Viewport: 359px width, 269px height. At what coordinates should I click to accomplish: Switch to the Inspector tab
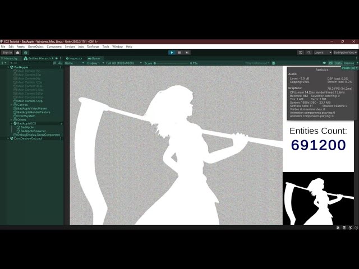[74, 58]
